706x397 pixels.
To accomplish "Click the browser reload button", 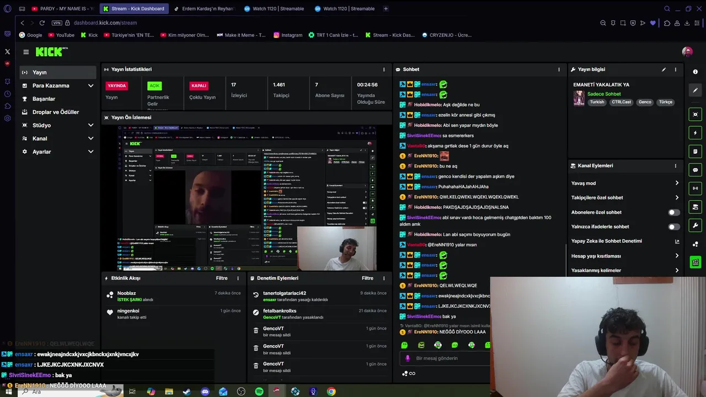I will pos(42,23).
